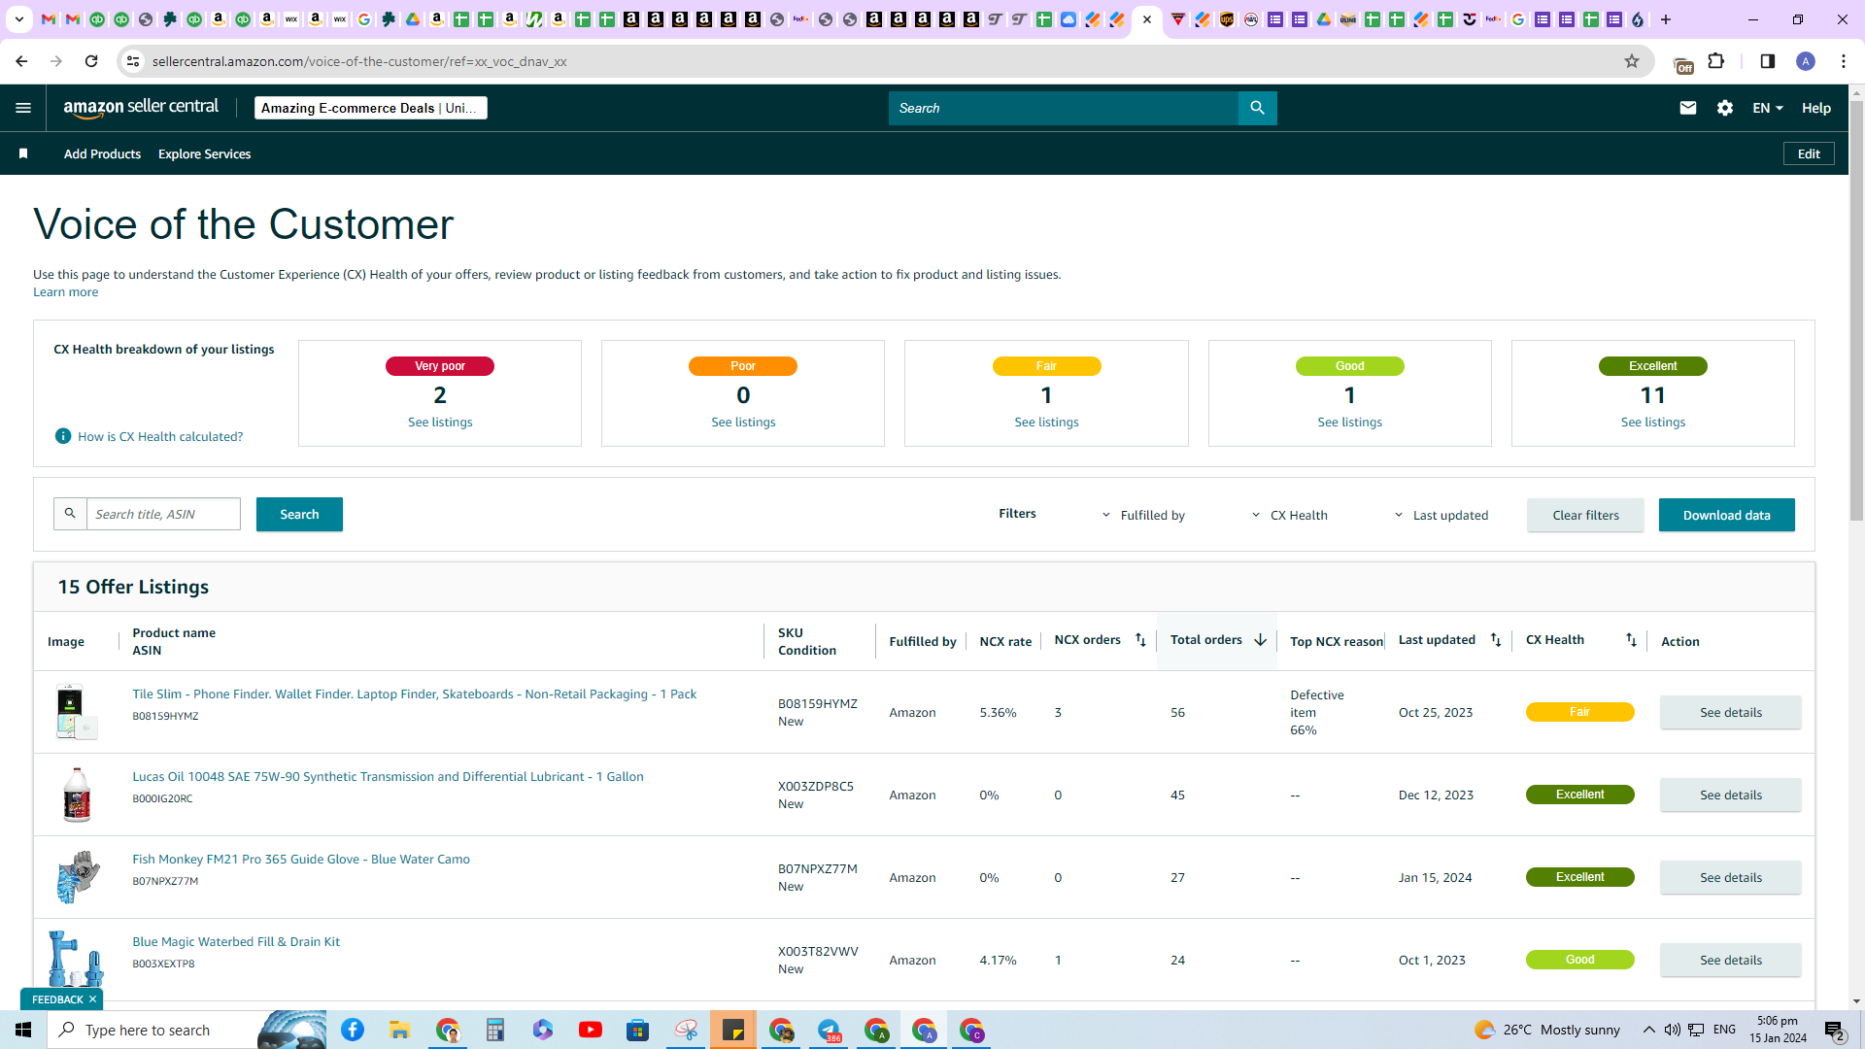
Task: Open the Help menu
Action: (1815, 108)
